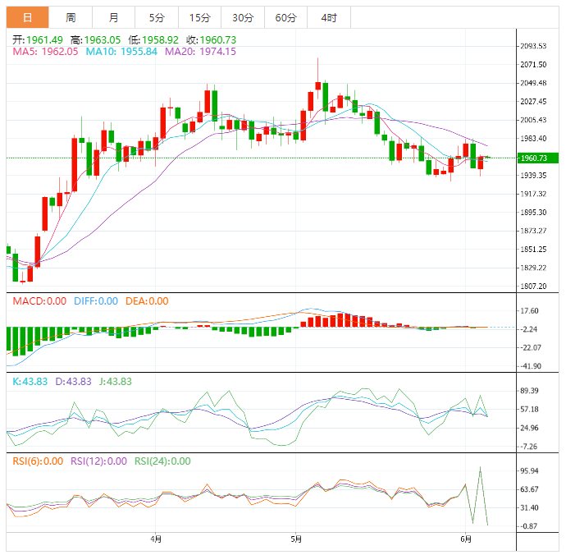This screenshot has height=555, width=566.
Task: Click the MA20: 1974.15 indicator label
Action: coord(200,52)
